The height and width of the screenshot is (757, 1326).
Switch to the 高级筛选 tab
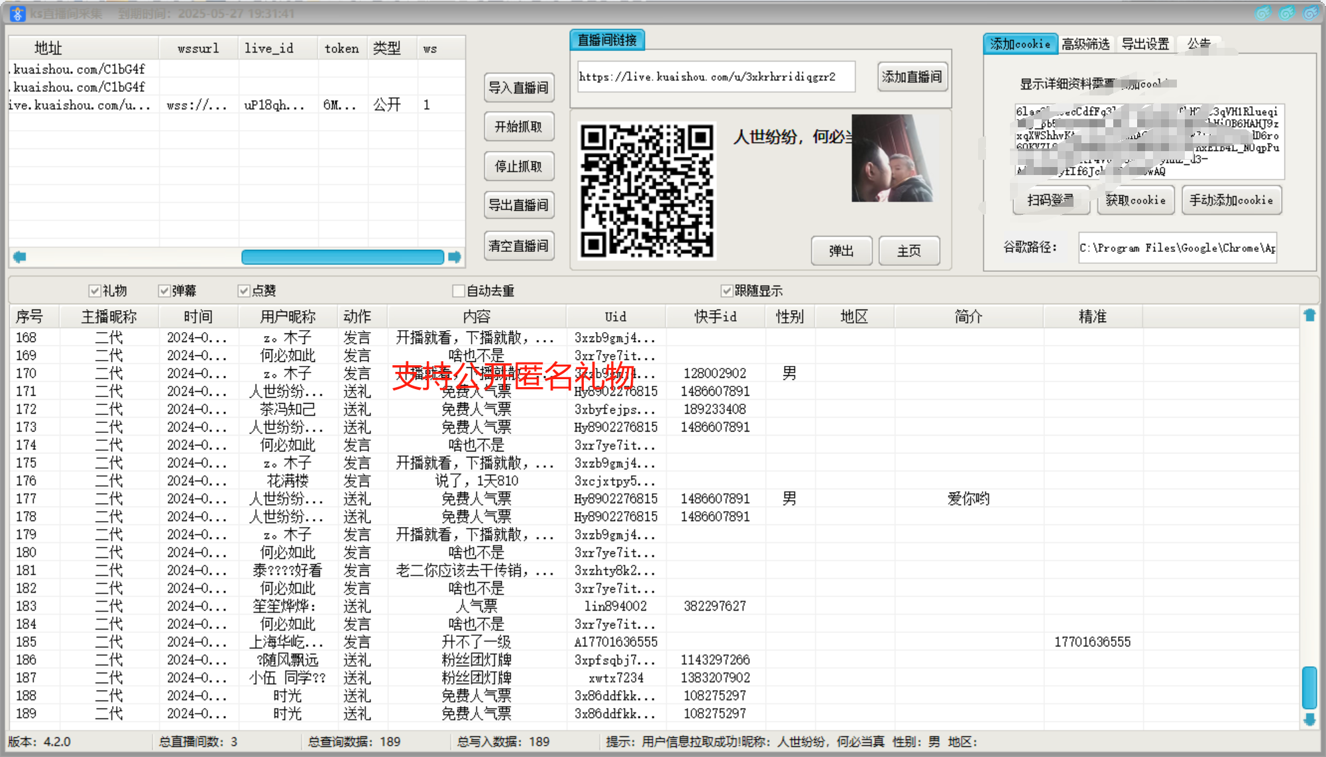pos(1085,44)
